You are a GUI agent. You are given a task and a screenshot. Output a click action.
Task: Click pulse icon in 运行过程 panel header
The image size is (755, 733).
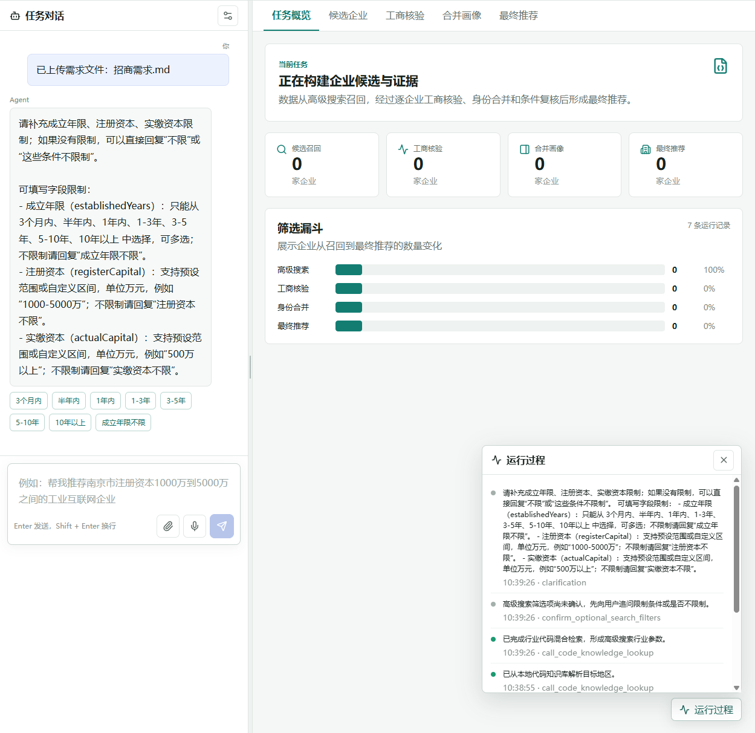tap(497, 460)
